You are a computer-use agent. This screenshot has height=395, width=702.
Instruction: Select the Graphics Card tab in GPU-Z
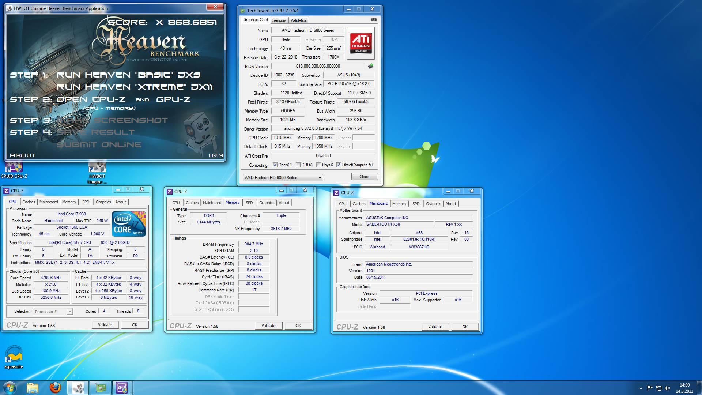pyautogui.click(x=256, y=20)
